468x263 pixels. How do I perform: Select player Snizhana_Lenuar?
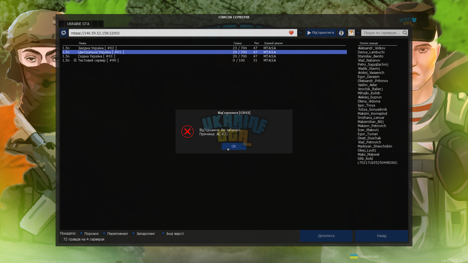point(371,118)
